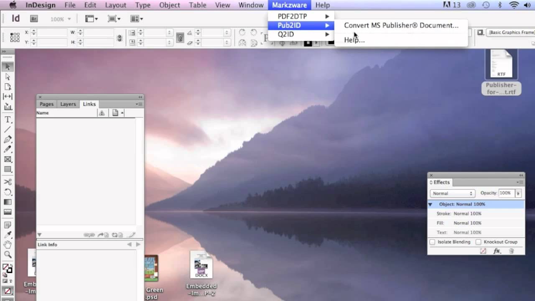This screenshot has height=301, width=535.
Task: Select Stroke: Normal 100% row
Action: tap(476, 214)
